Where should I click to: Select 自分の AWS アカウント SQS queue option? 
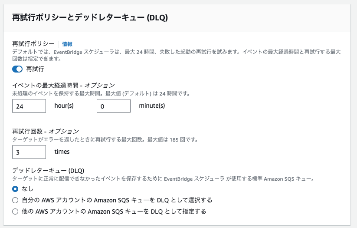[16, 200]
